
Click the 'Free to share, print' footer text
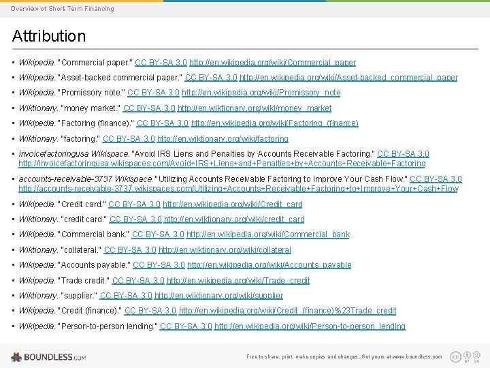click(344, 356)
